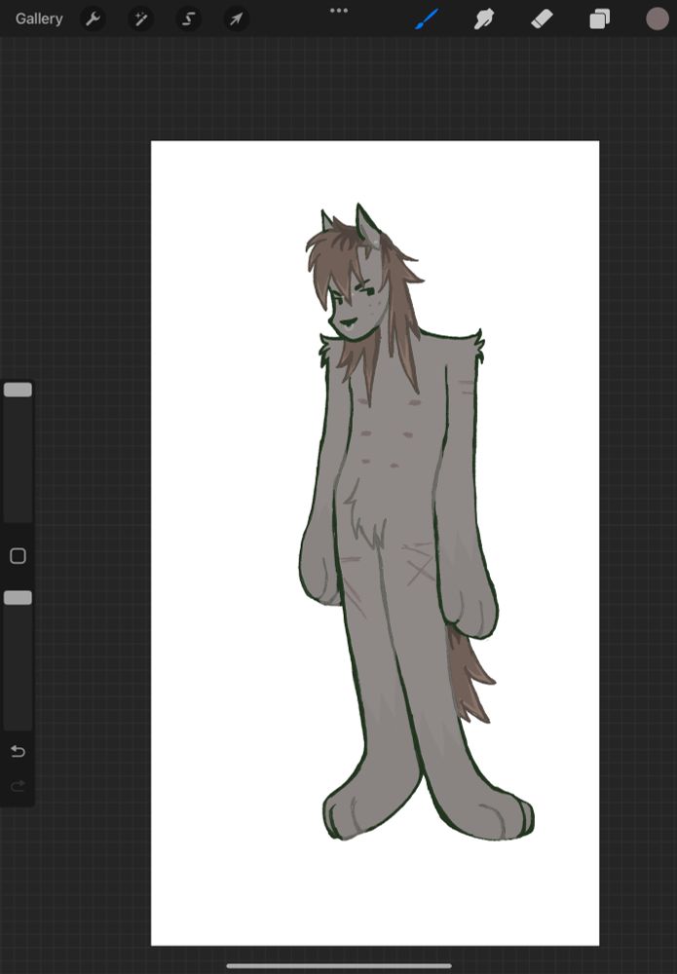Tap the square Modify button in sidebar
677x974 pixels.
tap(18, 556)
